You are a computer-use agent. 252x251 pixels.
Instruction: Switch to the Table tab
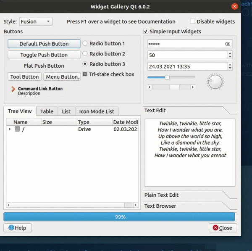47,111
